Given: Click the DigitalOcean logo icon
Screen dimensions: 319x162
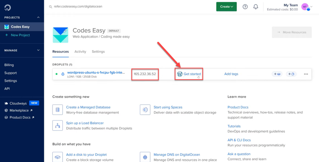Looking at the screenshot, I should pyautogui.click(x=7, y=8).
